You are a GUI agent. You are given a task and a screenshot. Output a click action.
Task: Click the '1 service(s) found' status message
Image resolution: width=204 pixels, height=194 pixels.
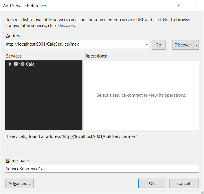point(72,136)
